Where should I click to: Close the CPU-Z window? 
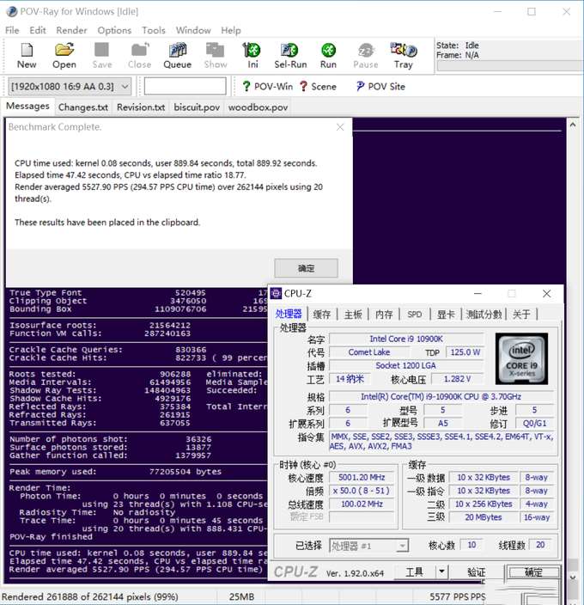(x=546, y=294)
